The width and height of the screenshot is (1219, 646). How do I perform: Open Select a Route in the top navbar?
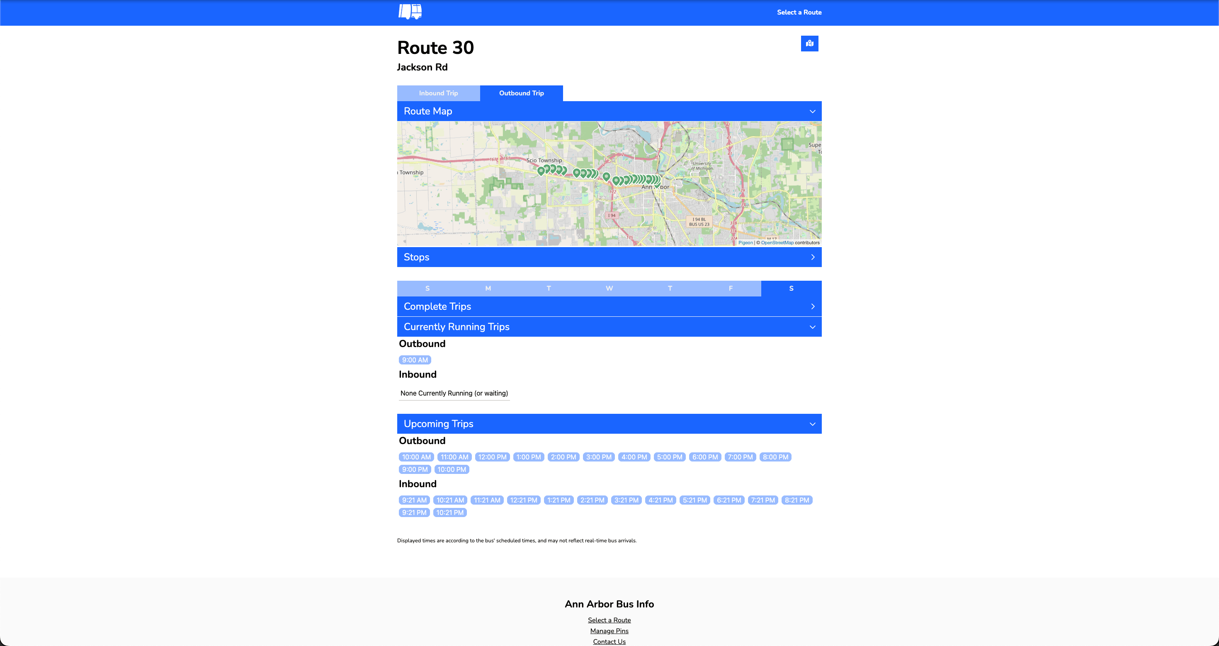coord(799,12)
